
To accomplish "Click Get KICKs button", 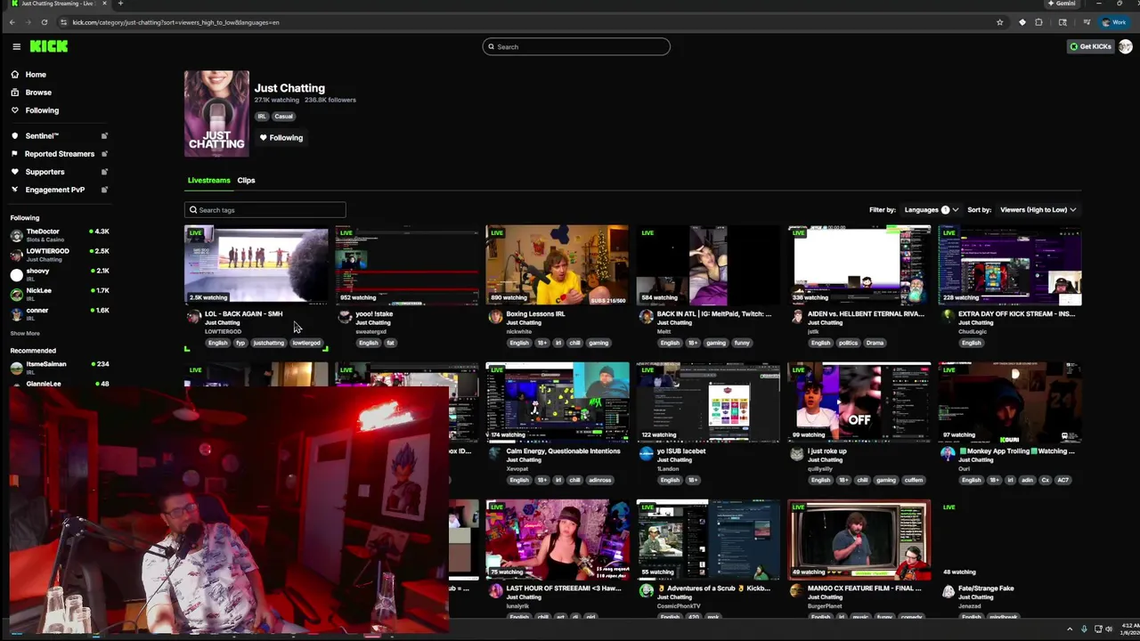I will [1091, 46].
